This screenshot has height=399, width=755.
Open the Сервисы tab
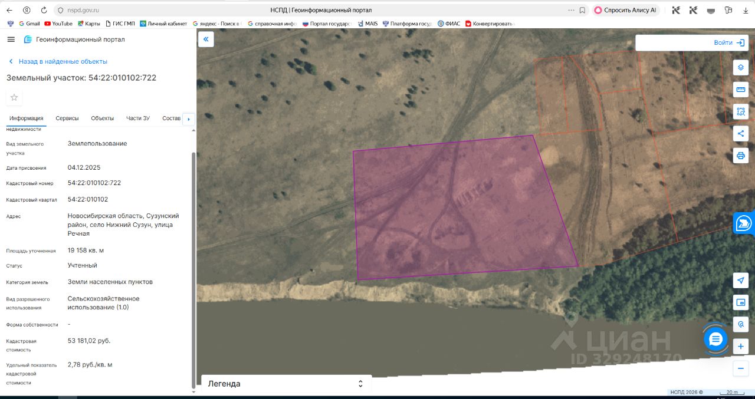(67, 118)
